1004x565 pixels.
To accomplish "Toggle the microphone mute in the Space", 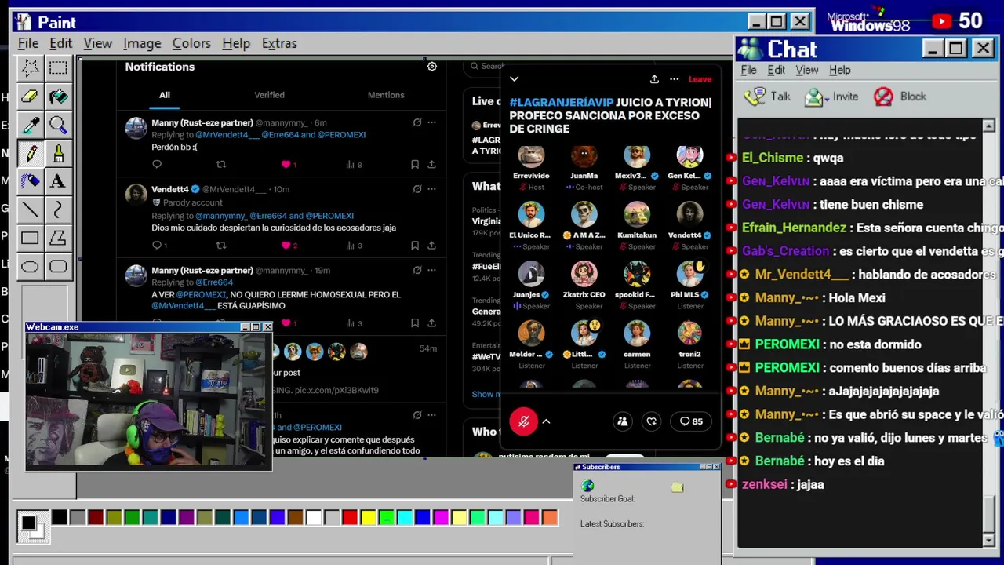I will pos(524,421).
